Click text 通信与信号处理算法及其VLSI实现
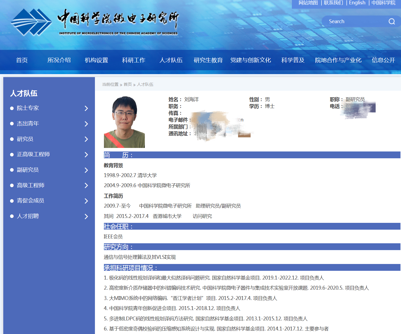Image resolution: width=401 pixels, height=334 pixels. pyautogui.click(x=140, y=257)
